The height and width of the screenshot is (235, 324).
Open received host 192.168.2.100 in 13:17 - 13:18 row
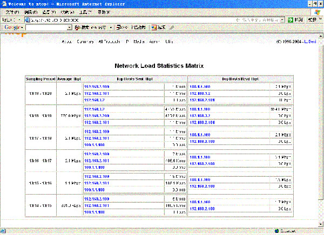(x=202, y=142)
